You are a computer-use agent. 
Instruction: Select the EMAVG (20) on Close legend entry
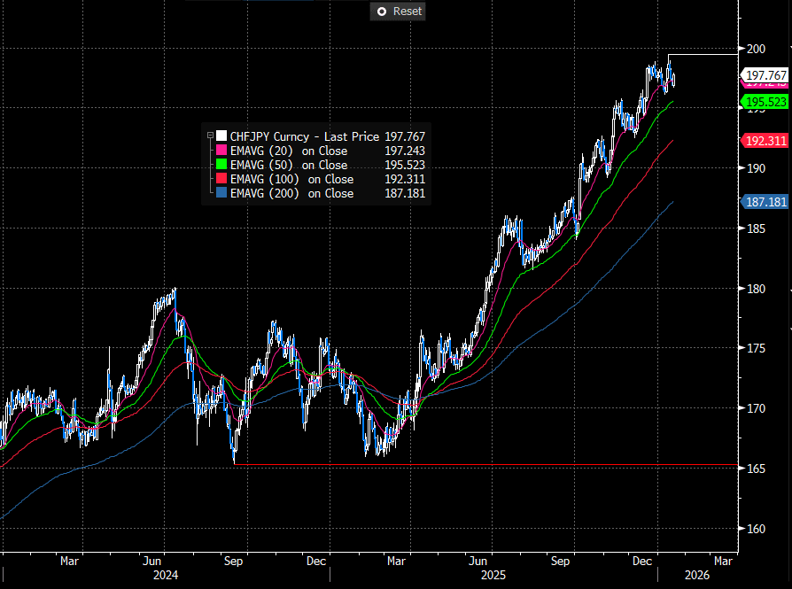289,151
